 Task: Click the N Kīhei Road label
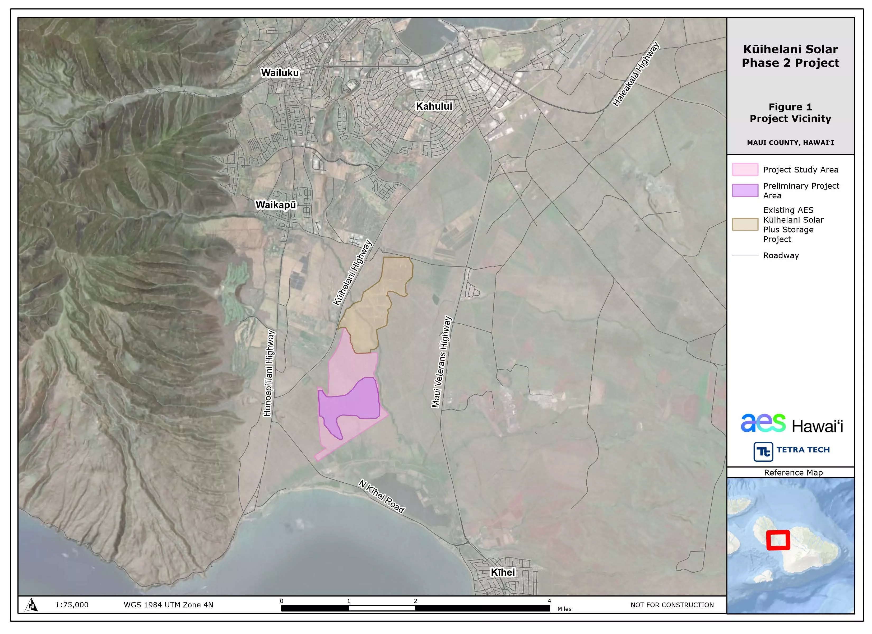coord(381,496)
